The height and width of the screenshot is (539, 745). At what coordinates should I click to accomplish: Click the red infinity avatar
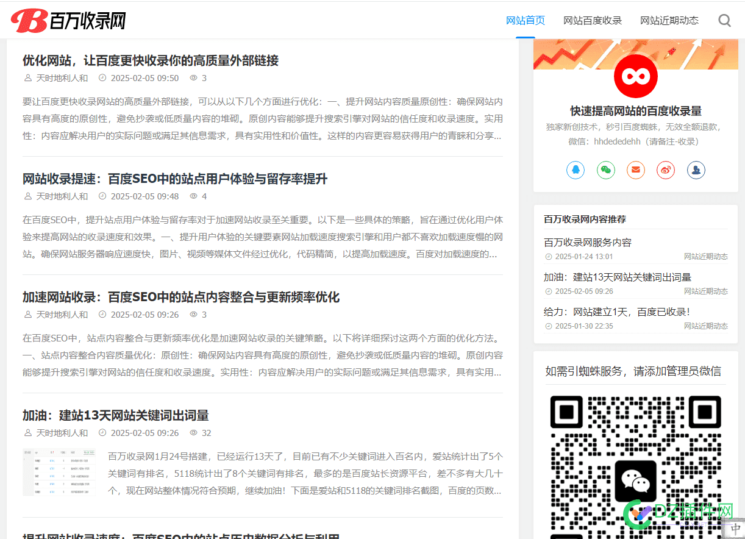(x=636, y=76)
